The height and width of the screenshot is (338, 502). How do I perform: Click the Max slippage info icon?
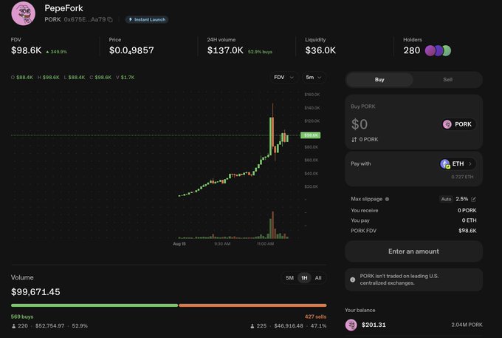[387, 199]
